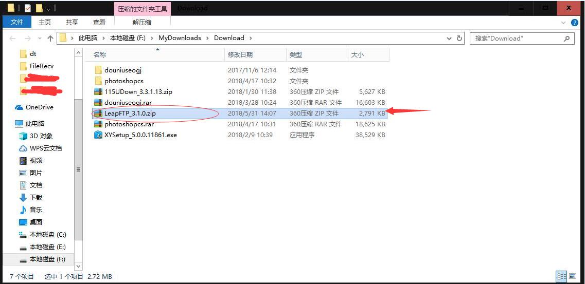Open 本地磁盘 (C:) in navigation pane
Screen dimensions: 585x284
(48, 235)
